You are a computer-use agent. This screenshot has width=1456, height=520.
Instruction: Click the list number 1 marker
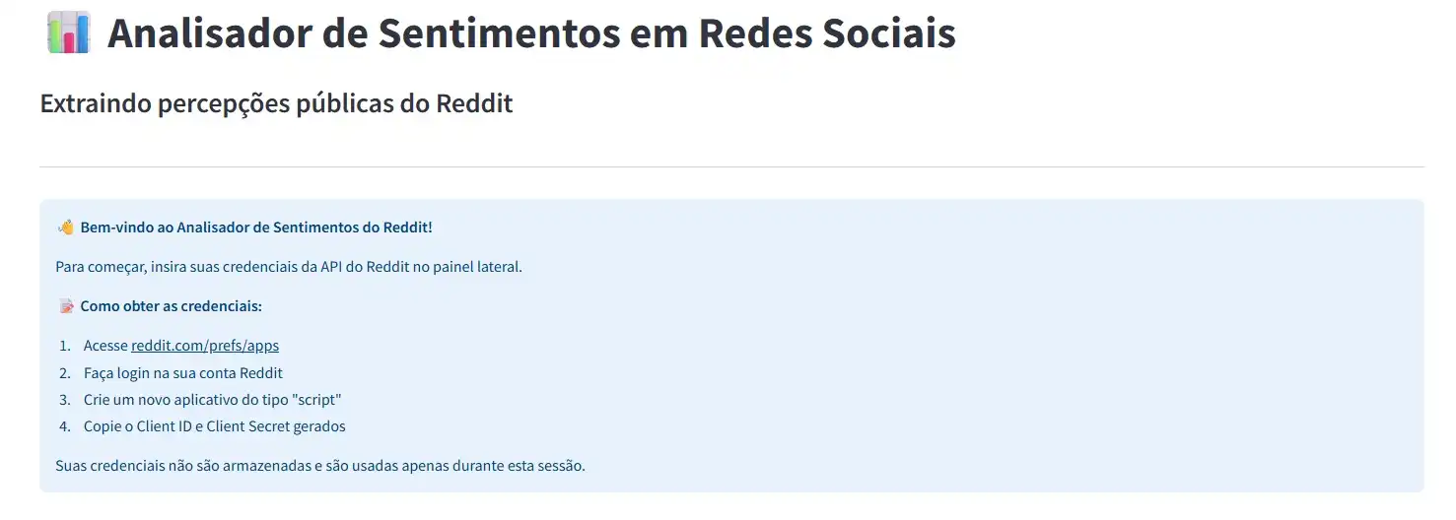65,346
